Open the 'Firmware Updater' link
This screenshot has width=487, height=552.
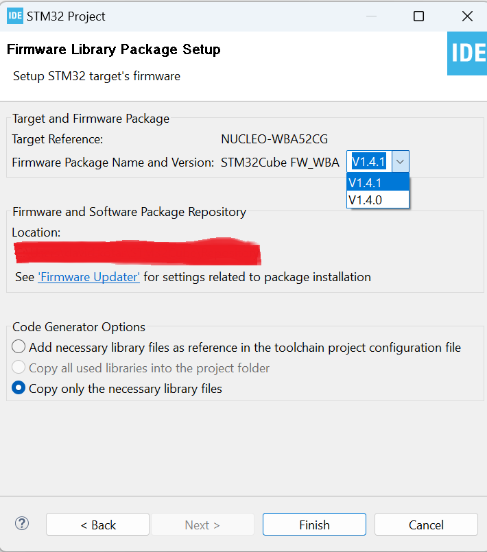[x=89, y=277]
